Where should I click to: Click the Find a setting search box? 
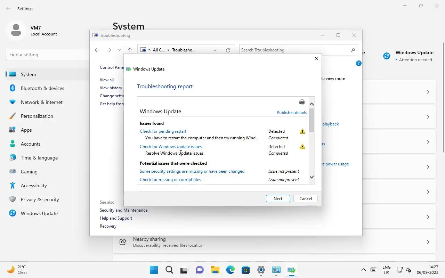pyautogui.click(x=48, y=55)
